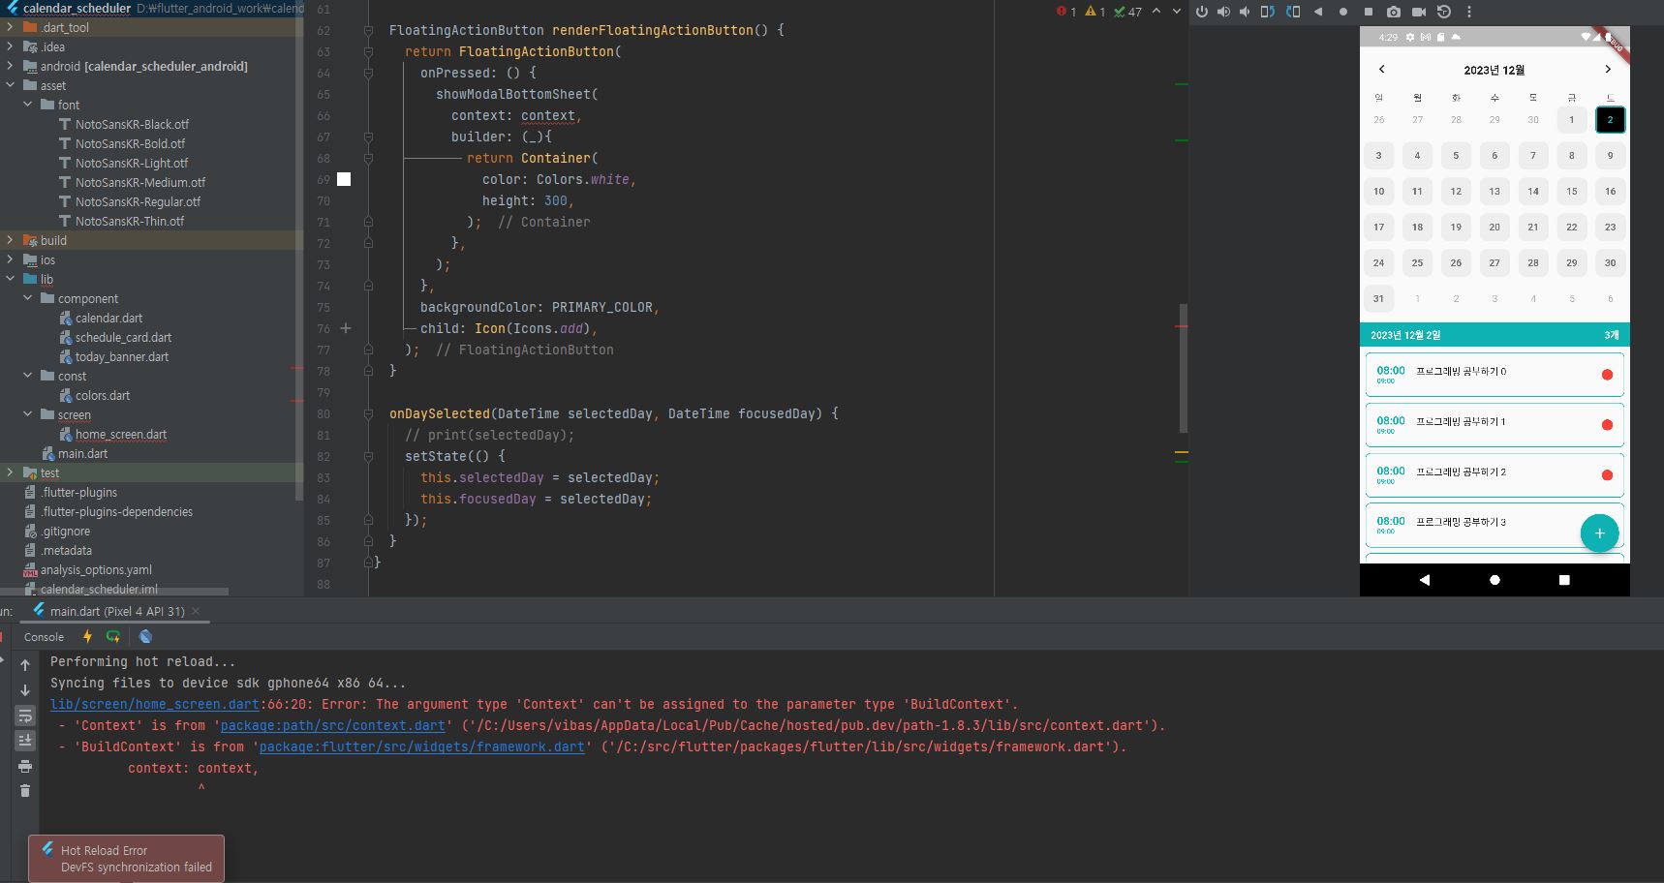Click the editor vertical scrollbar thumb
Screen dimensions: 1664x883
pos(1183,368)
